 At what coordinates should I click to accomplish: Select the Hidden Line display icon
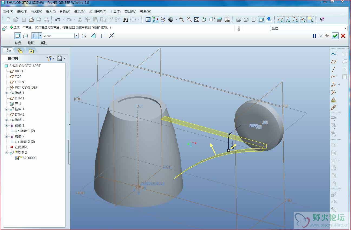click(246, 20)
